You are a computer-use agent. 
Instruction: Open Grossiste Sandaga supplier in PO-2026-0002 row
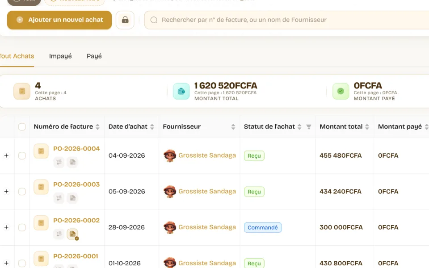point(207,227)
